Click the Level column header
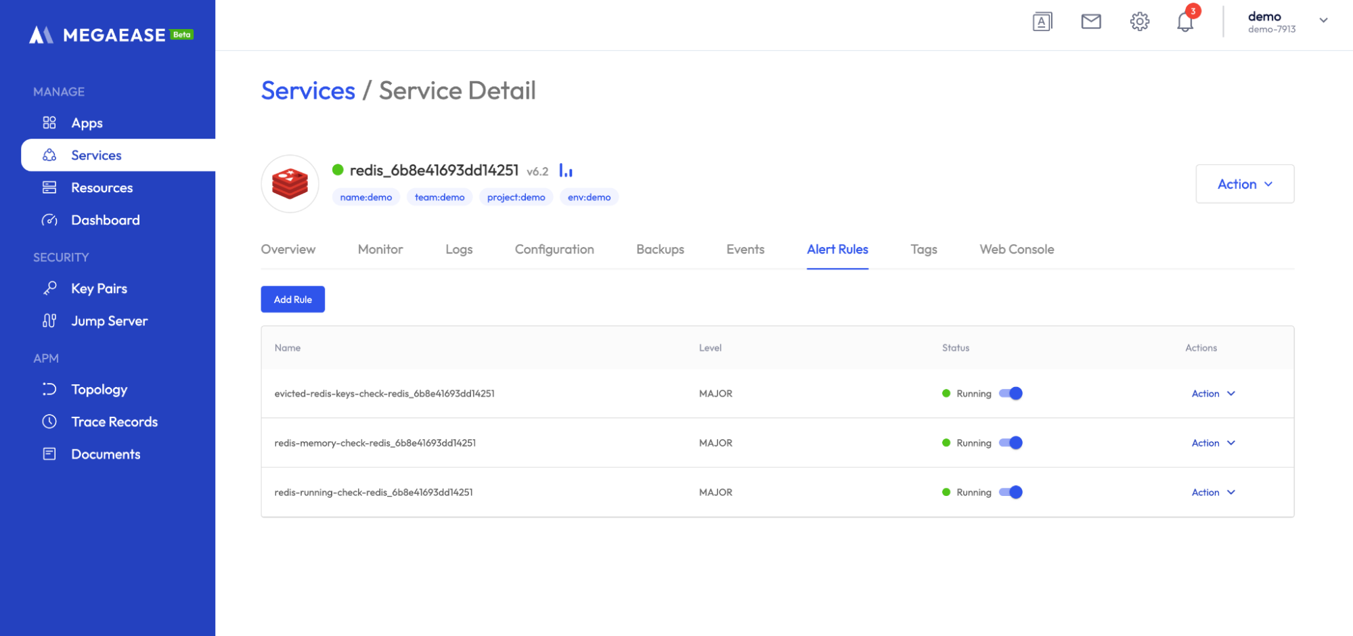Screen dimensions: 1353x636 (x=710, y=348)
